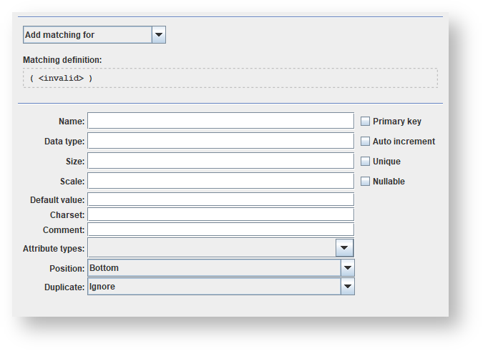
Task: Enable the Primary key checkbox
Action: tap(365, 122)
